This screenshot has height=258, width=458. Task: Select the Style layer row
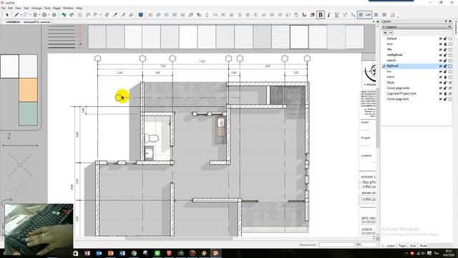pyautogui.click(x=416, y=82)
